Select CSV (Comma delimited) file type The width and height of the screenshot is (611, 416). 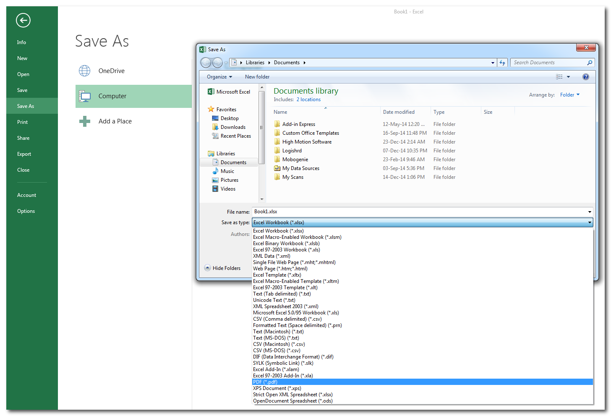pyautogui.click(x=287, y=319)
